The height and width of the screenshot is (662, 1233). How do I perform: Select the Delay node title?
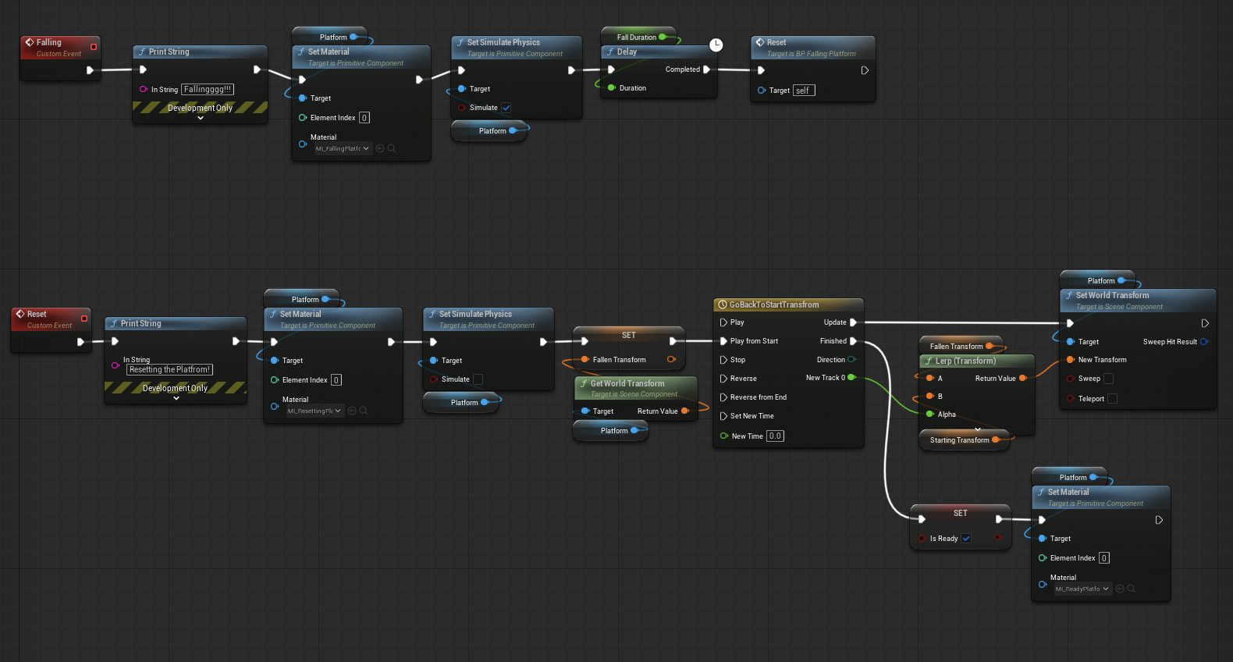point(627,52)
